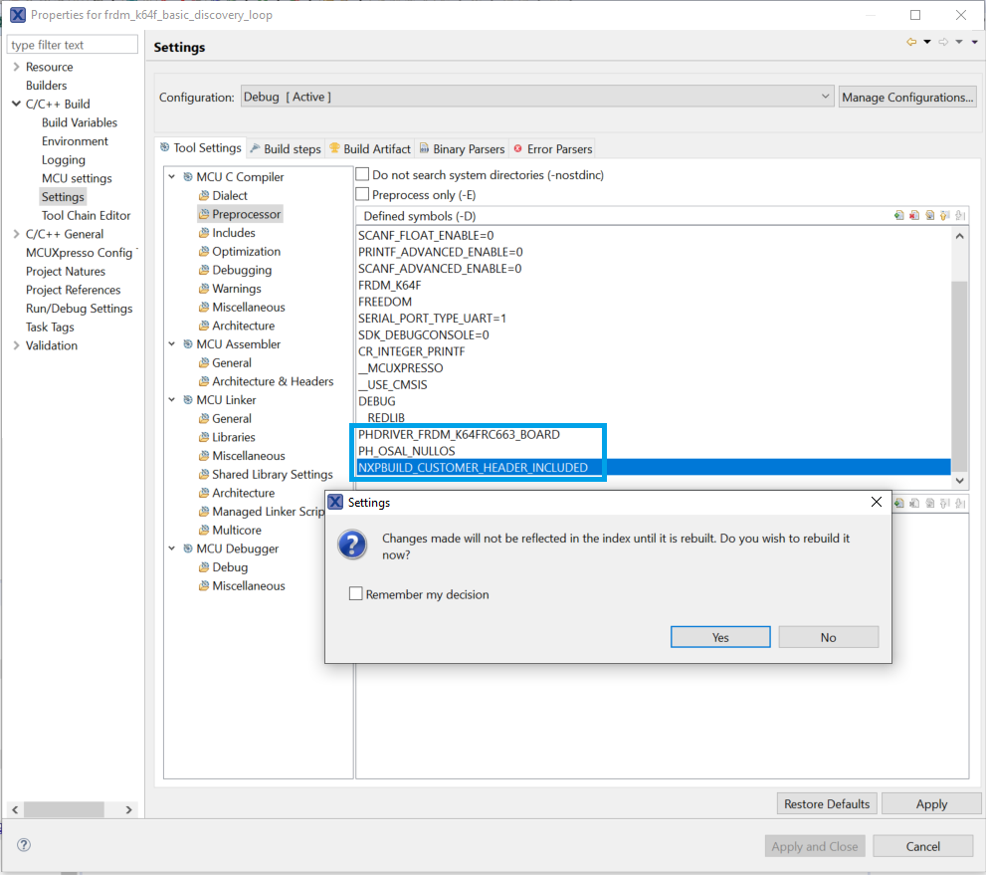Image resolution: width=986 pixels, height=875 pixels.
Task: Switch to Build Artifact tab
Action: point(370,149)
